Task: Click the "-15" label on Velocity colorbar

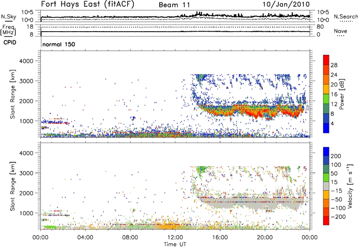Action: [x=337, y=191]
